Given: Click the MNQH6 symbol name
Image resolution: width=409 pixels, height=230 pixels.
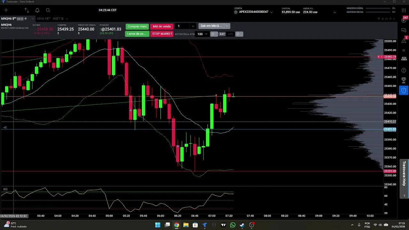Looking at the screenshot, I should point(6,25).
